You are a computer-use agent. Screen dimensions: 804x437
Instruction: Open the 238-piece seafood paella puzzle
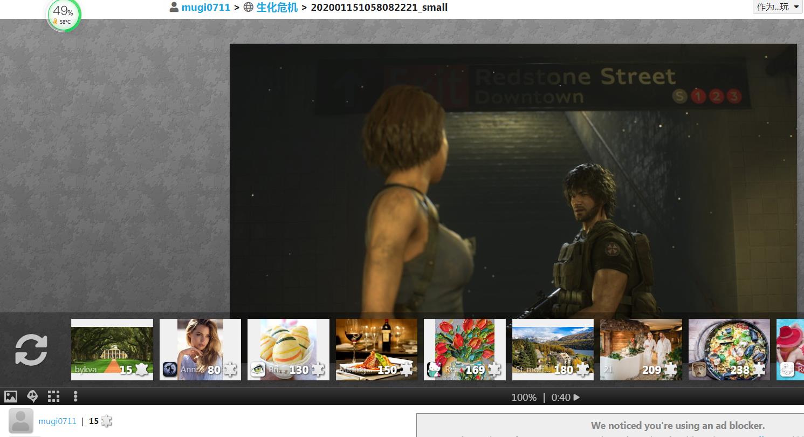click(729, 349)
